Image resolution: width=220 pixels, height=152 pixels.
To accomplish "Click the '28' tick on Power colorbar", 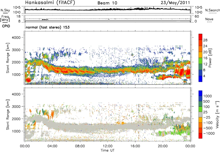I will (x=205, y=40).
